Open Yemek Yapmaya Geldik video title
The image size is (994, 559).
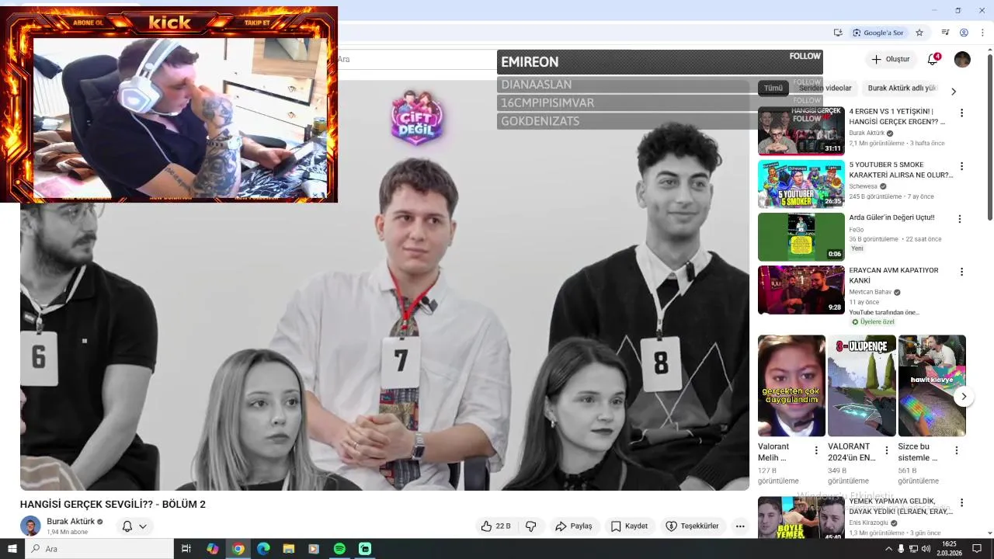[901, 506]
